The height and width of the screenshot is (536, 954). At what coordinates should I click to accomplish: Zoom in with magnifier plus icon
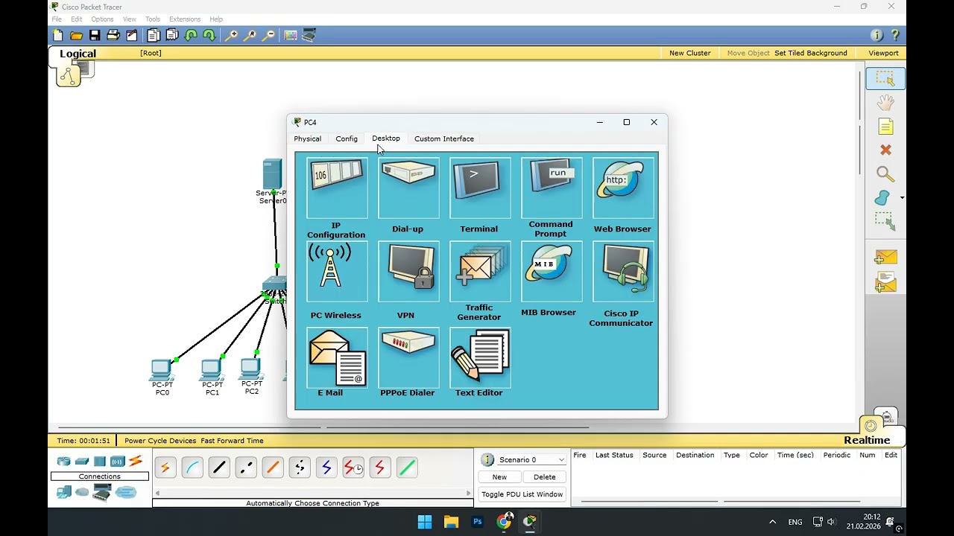click(x=232, y=35)
